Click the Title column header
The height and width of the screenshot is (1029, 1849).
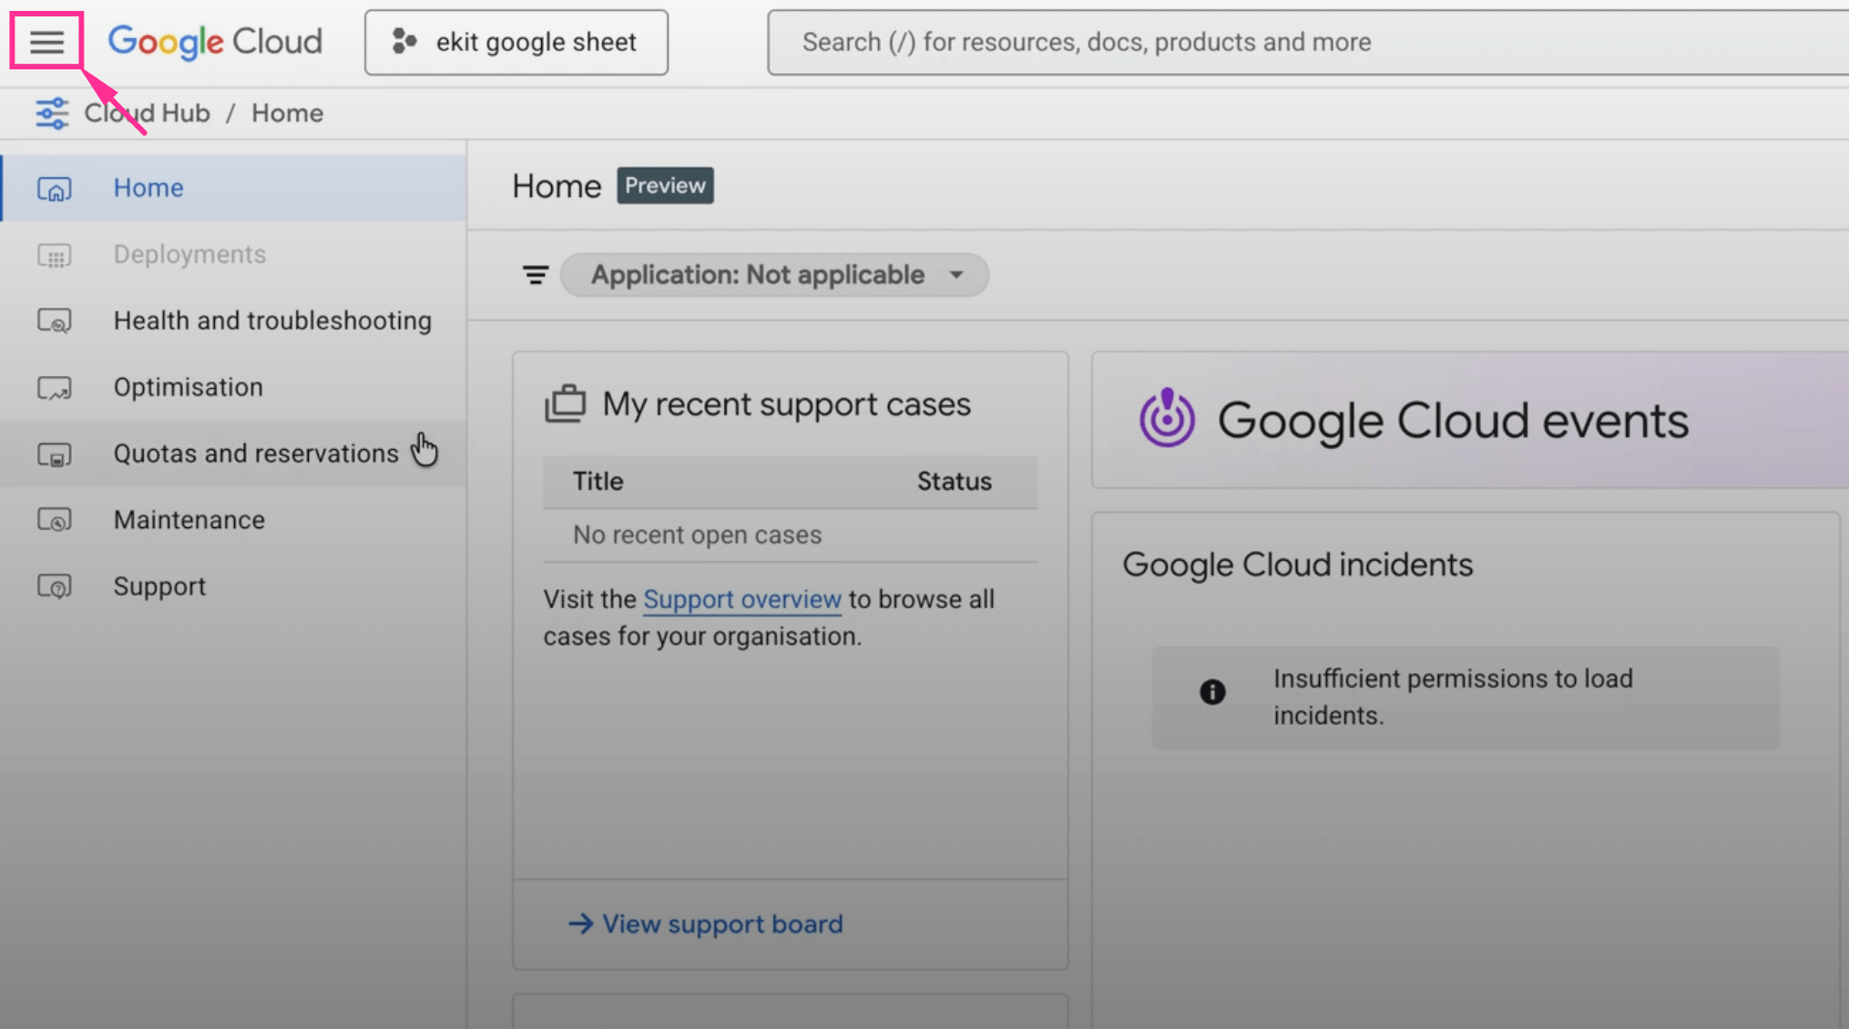tap(598, 481)
